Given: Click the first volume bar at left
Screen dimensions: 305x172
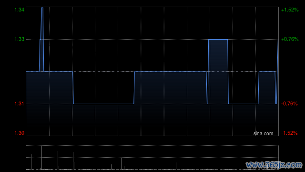Looking at the screenshot, I should (x=31, y=162).
